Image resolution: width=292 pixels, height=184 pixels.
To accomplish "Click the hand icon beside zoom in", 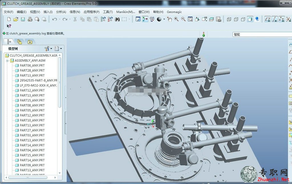I will coord(169,19).
